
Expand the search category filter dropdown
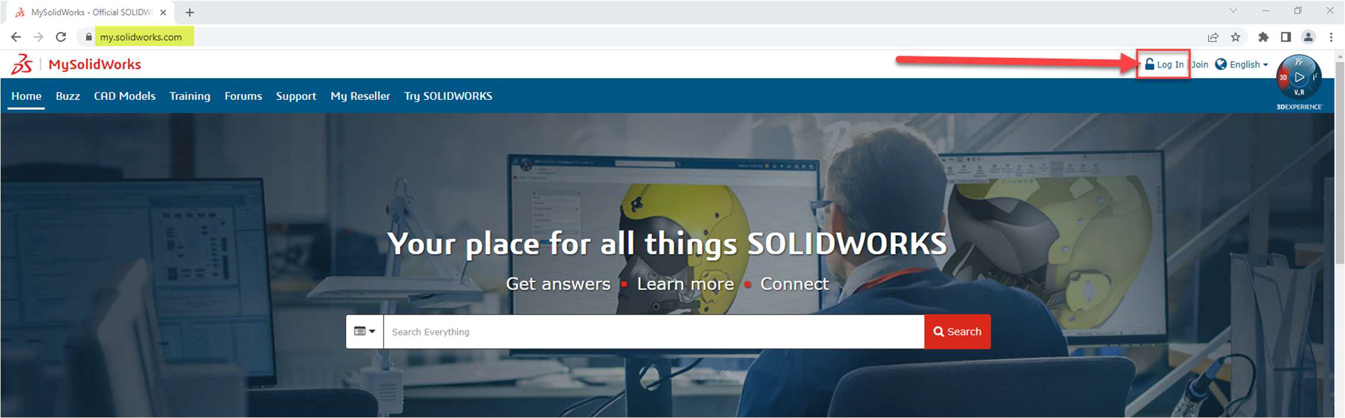pyautogui.click(x=365, y=332)
